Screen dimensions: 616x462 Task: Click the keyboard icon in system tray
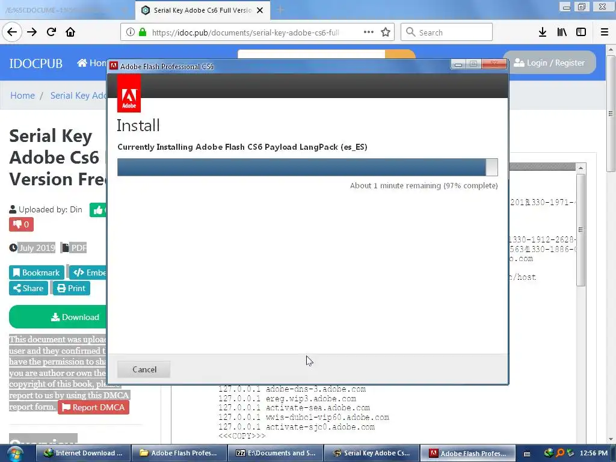tap(527, 454)
